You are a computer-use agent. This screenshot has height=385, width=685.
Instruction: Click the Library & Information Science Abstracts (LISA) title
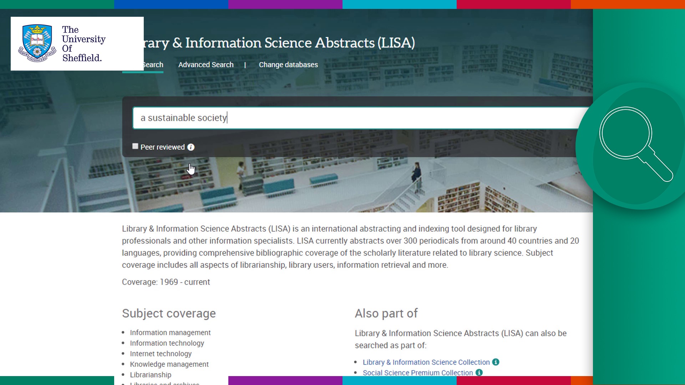pyautogui.click(x=279, y=43)
